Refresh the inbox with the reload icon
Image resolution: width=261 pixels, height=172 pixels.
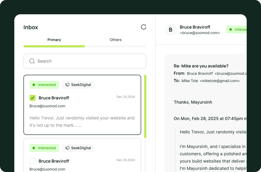pos(144,27)
